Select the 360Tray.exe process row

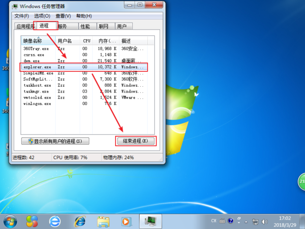click(x=84, y=49)
